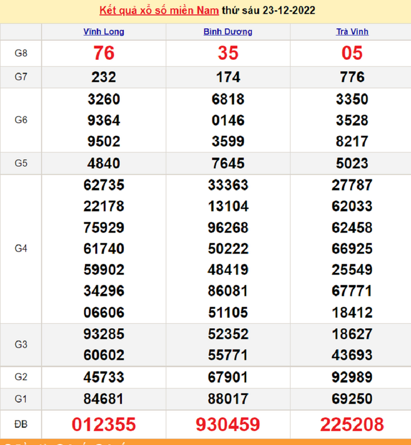Select the G1 row label
Viewport: 411px width, 445px height.
[21, 399]
